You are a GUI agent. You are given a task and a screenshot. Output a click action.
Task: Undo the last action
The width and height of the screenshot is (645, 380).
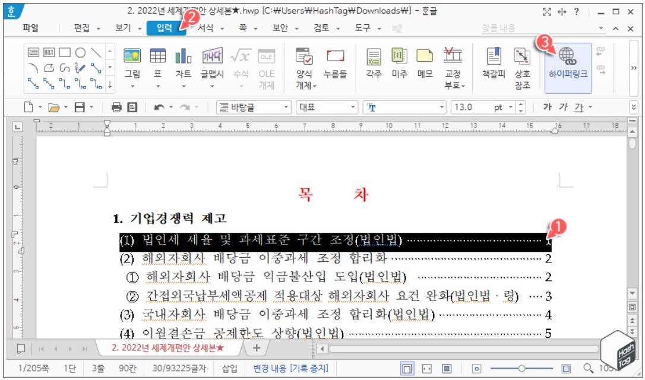(x=159, y=107)
